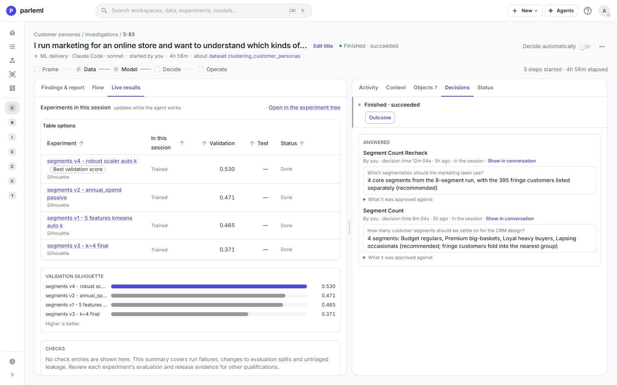Open the New dropdown button
Viewport: 617px width, 385px height.
click(x=525, y=11)
